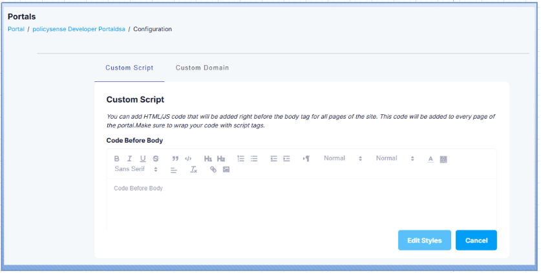Apply Heading 1 style
541x273 pixels.
(208, 159)
